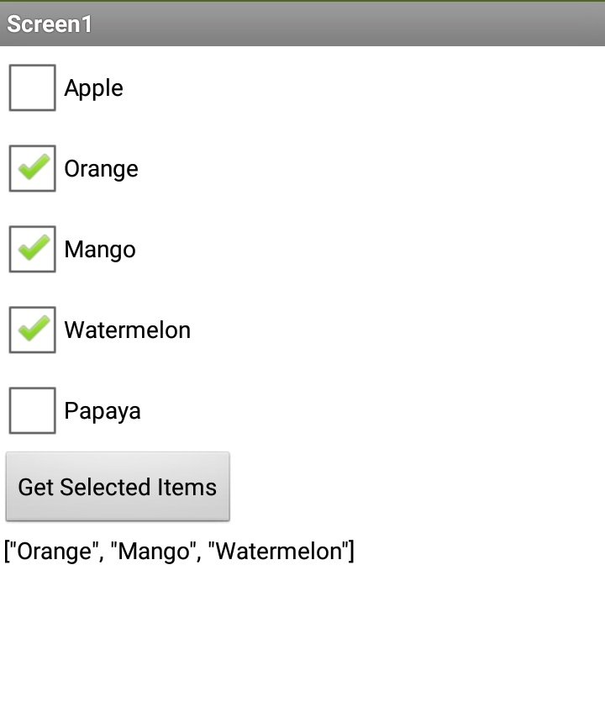Click the empty checkbox beside Papaya

(x=31, y=410)
